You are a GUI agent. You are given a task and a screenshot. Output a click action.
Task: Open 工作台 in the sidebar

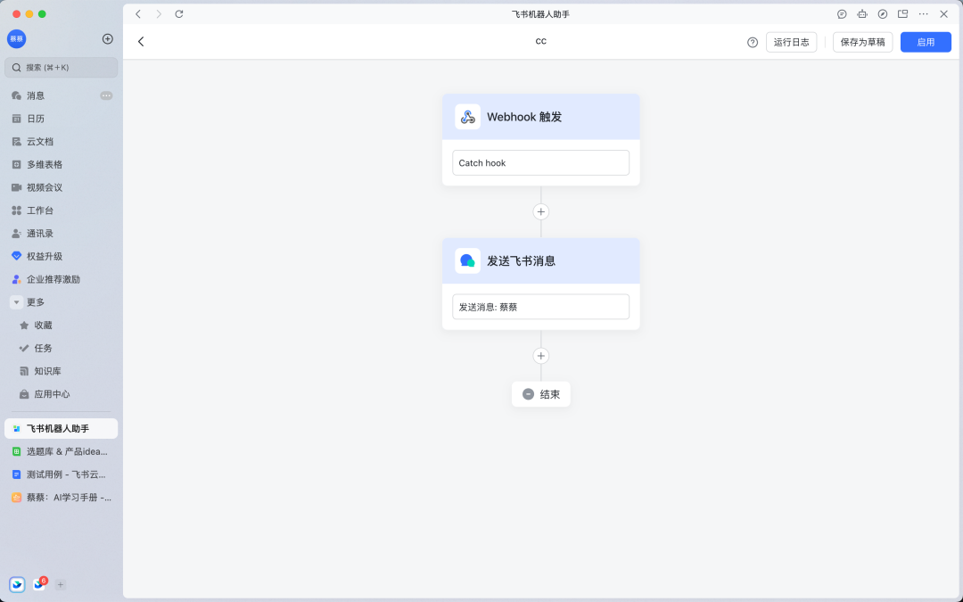(x=61, y=210)
